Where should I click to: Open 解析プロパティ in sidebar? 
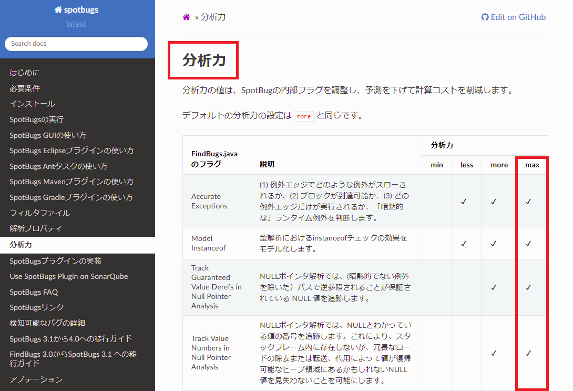(35, 228)
